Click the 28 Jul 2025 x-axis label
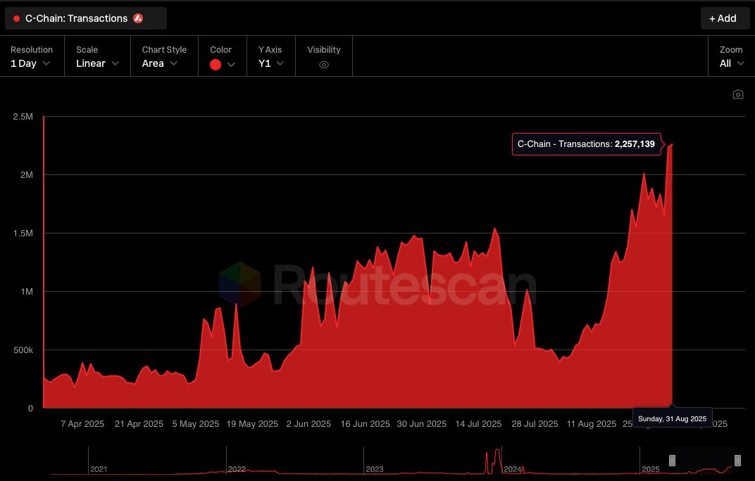The width and height of the screenshot is (755, 481). click(x=535, y=424)
